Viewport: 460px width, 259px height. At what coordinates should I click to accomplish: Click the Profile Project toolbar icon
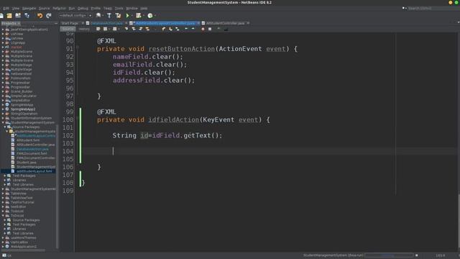pos(150,16)
